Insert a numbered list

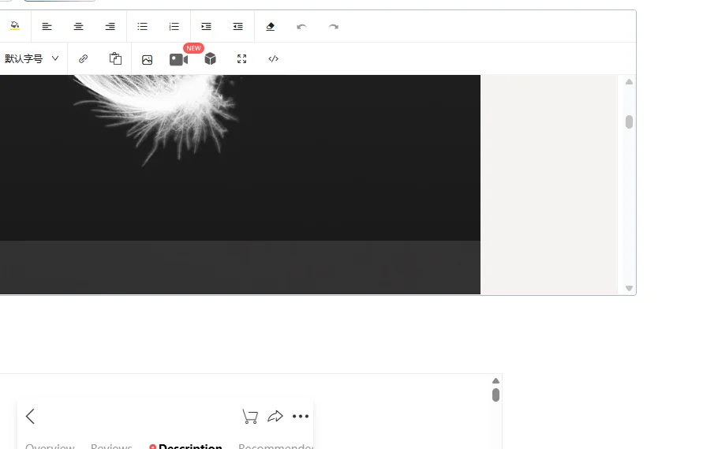click(x=174, y=27)
